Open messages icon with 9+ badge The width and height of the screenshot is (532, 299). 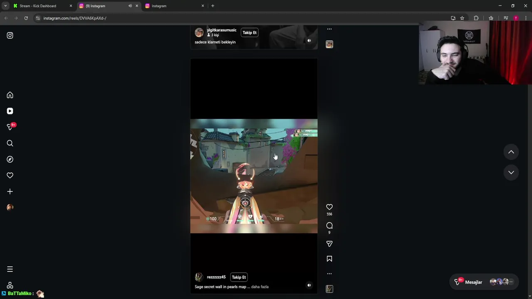pos(10,127)
